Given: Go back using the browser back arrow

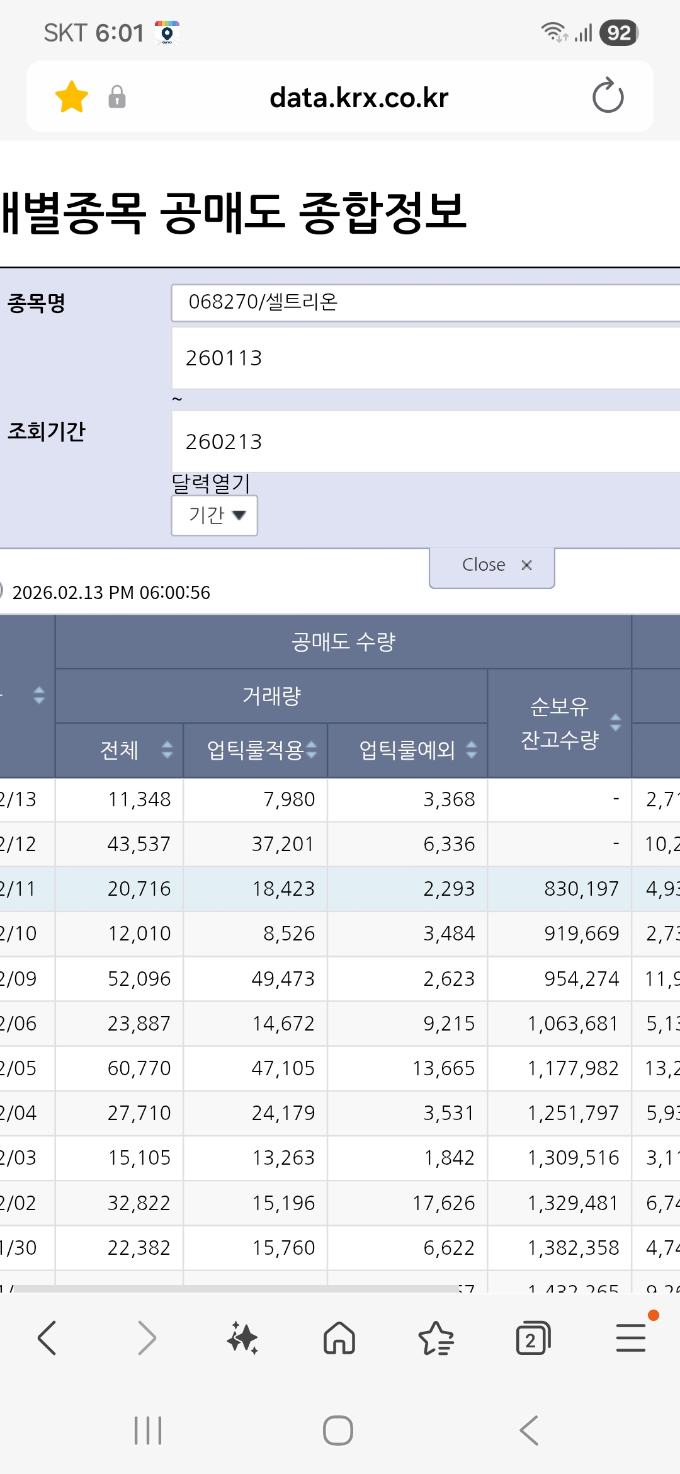Looking at the screenshot, I should click(47, 1338).
